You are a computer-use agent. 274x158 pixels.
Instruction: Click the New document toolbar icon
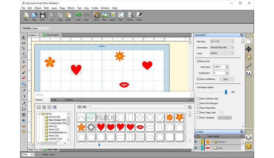(26, 16)
